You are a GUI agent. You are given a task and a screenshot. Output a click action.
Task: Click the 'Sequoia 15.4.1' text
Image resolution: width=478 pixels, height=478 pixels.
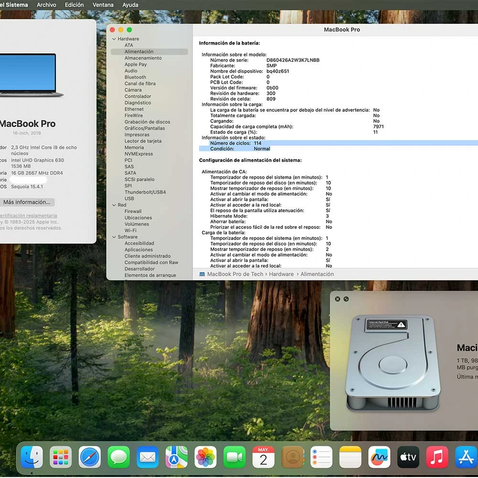click(x=27, y=187)
